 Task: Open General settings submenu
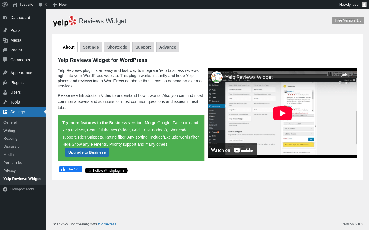[x=23, y=122]
